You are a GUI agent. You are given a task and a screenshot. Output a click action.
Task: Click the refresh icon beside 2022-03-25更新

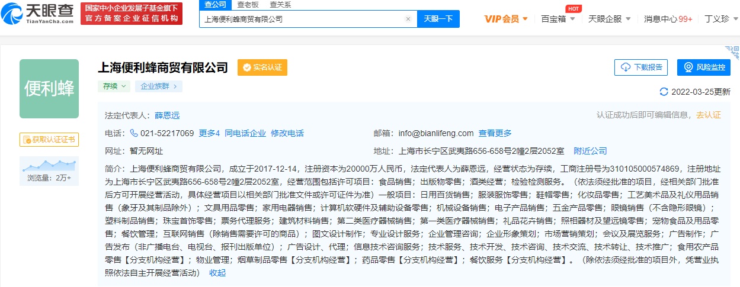click(664, 92)
